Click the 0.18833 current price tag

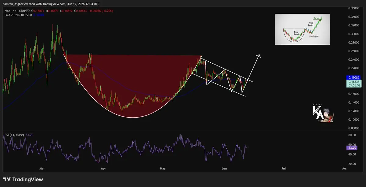click(354, 82)
